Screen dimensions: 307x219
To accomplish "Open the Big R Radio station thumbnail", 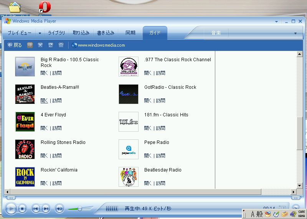I will point(25,67).
